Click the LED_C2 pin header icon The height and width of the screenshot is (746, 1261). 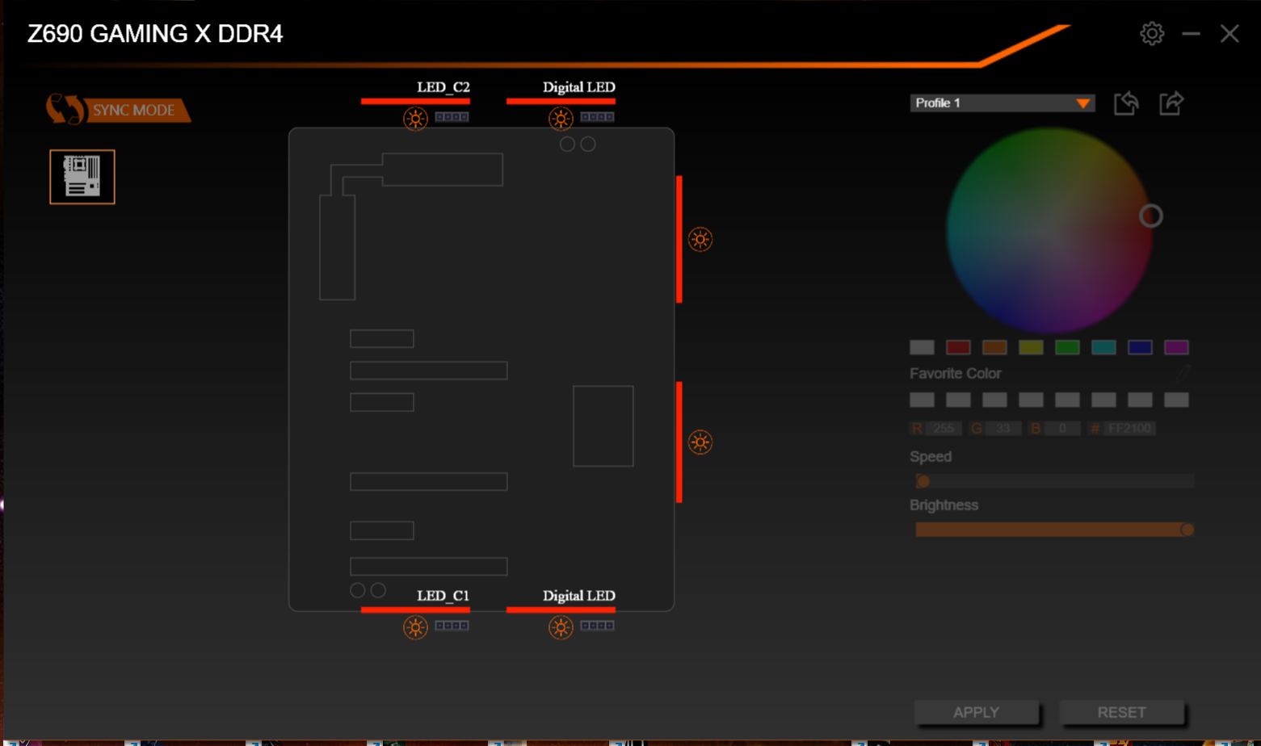coord(452,117)
